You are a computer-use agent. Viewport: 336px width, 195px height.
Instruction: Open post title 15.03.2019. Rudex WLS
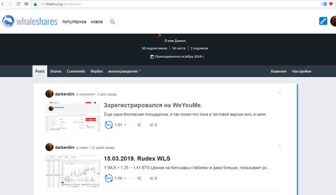pyautogui.click(x=137, y=159)
